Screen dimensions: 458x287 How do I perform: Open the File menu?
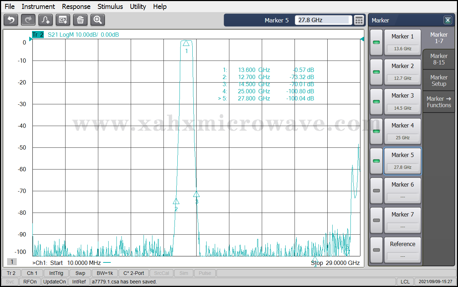click(10, 6)
